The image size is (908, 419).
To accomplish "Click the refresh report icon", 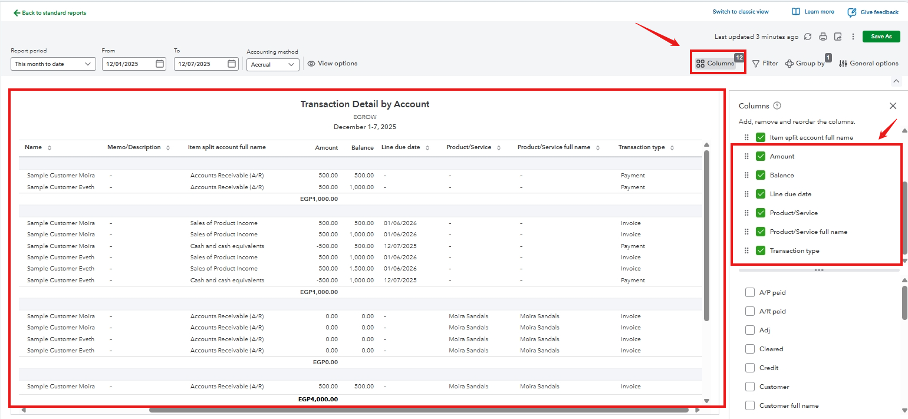I will tap(808, 37).
